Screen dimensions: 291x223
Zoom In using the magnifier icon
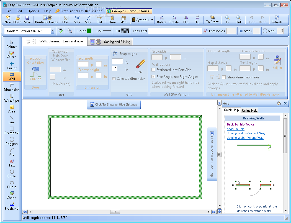pos(227,20)
